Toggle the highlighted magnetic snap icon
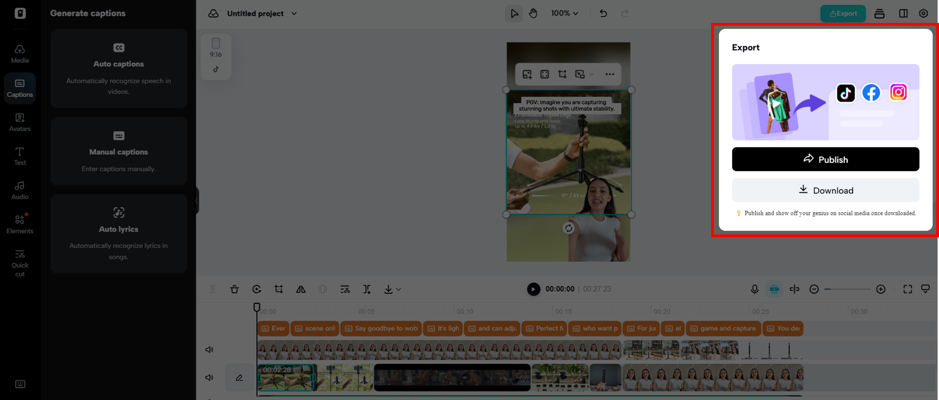Screen dimensions: 939x400 click(774, 289)
